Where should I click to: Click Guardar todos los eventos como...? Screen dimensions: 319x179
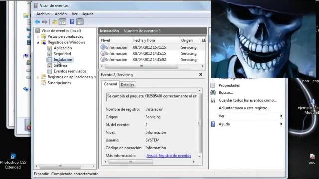248,100
